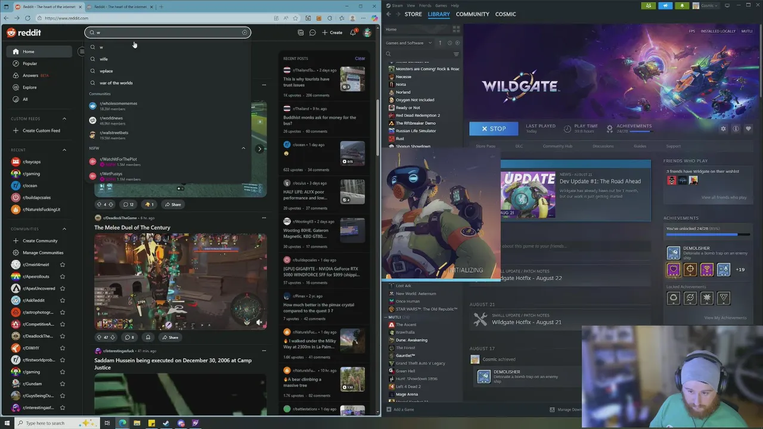Image resolution: width=763 pixels, height=429 pixels.
Task: Collapse Communities section in Reddit sidebar
Action: (x=64, y=229)
